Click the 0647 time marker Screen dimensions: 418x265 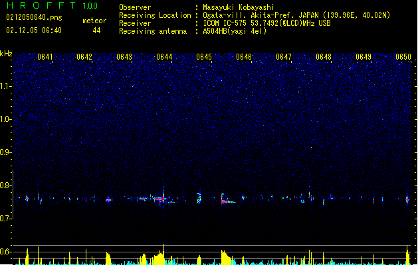tap(284, 57)
